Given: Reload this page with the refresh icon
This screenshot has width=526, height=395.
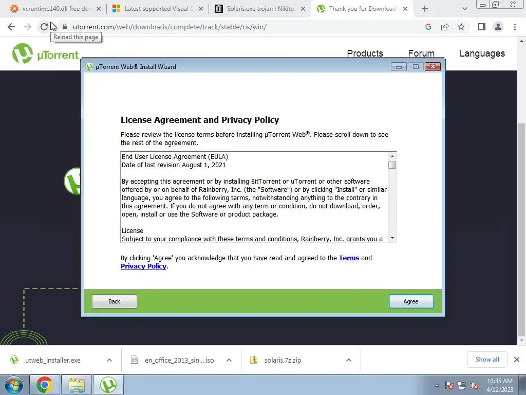Looking at the screenshot, I should point(44,27).
